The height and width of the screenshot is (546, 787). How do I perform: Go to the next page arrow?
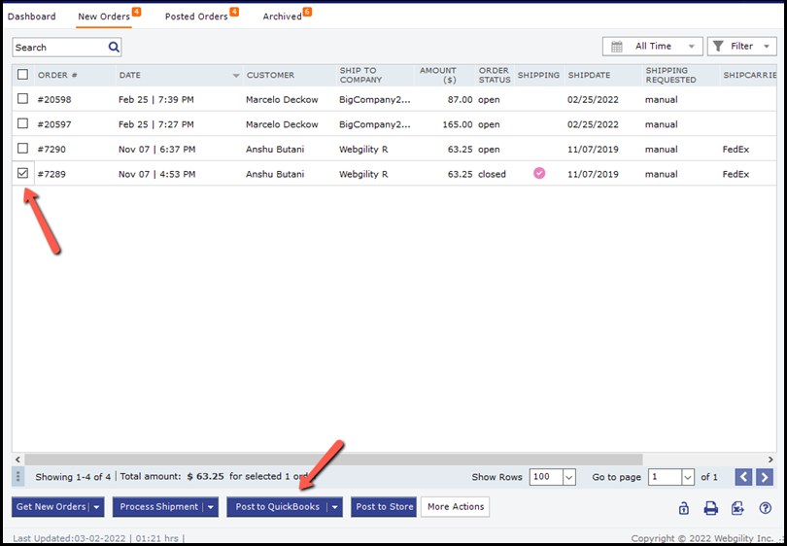click(x=766, y=477)
